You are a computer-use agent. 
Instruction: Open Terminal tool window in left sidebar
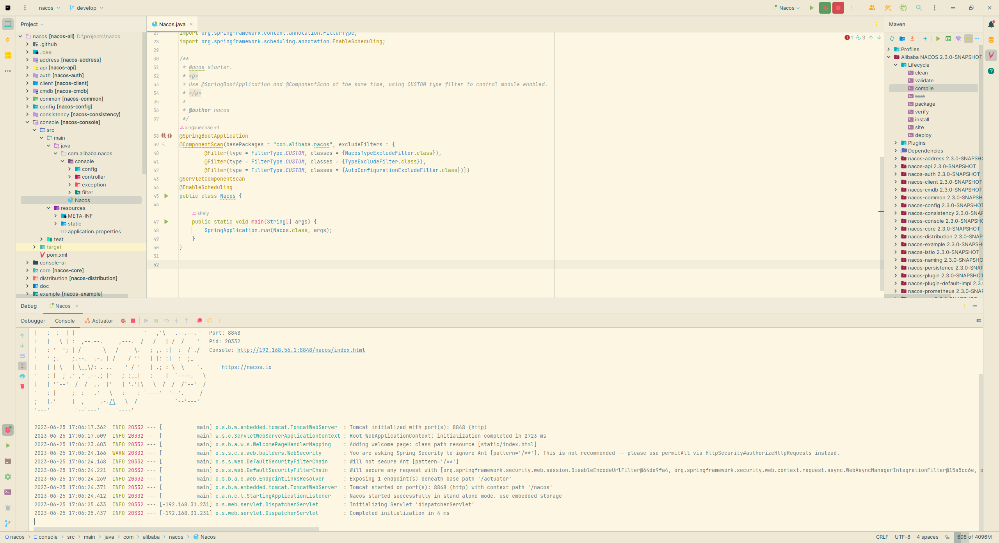[8, 492]
